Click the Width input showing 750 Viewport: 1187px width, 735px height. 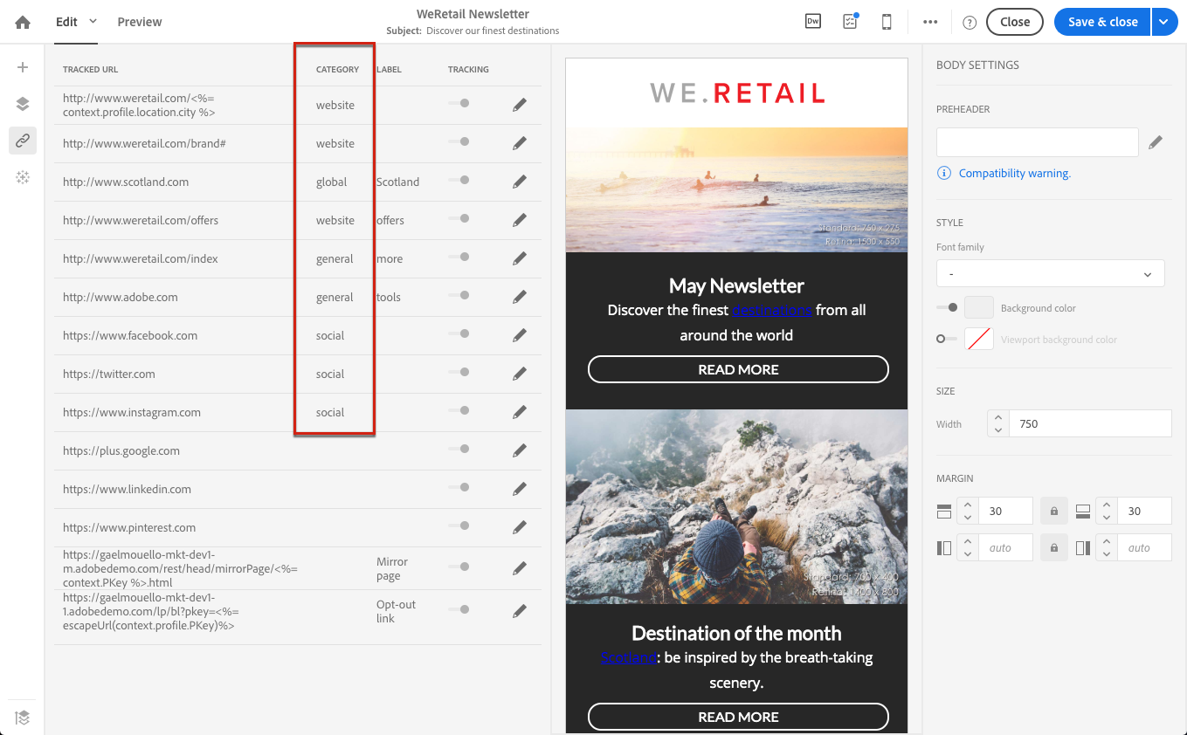point(1090,423)
